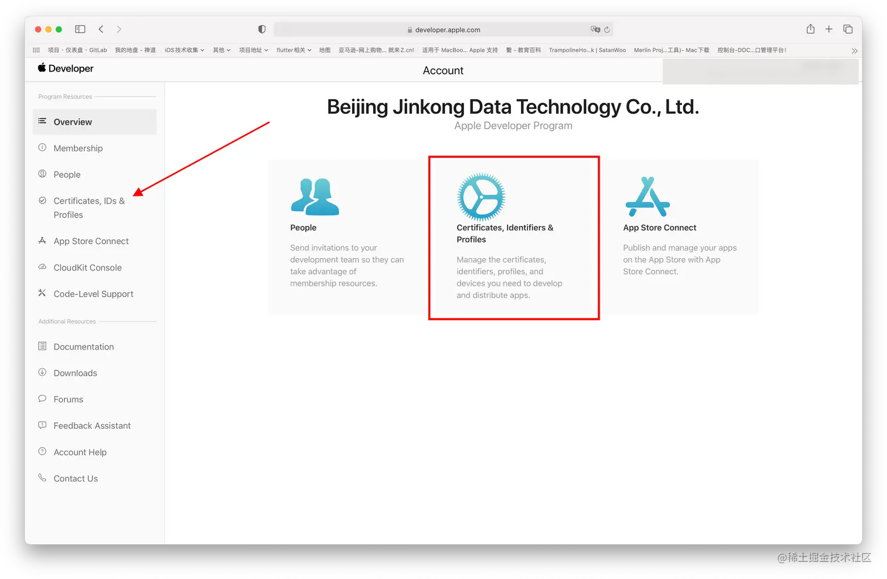This screenshot has height=579, width=887.
Task: Expand the flutter相关 bookmark folder
Action: (x=294, y=50)
